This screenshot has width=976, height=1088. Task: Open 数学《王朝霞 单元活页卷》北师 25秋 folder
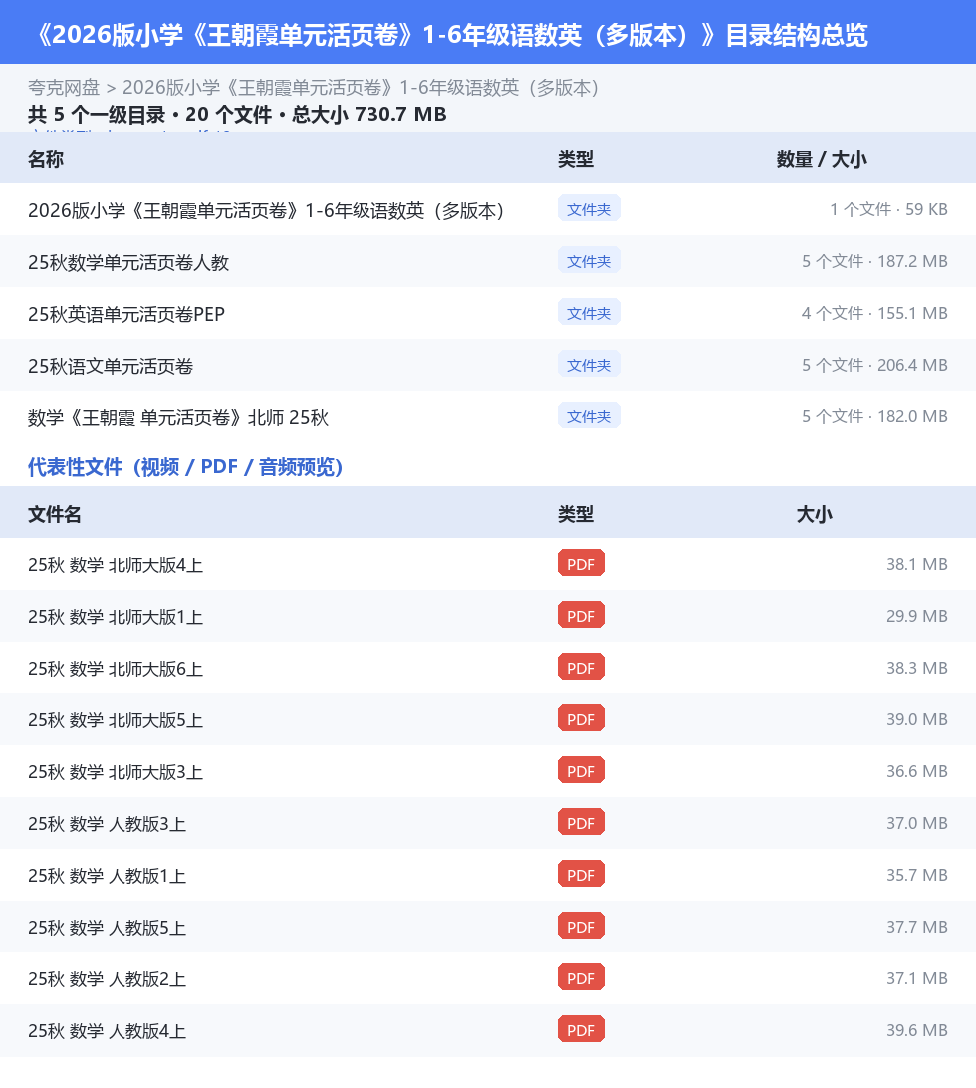pyautogui.click(x=178, y=417)
